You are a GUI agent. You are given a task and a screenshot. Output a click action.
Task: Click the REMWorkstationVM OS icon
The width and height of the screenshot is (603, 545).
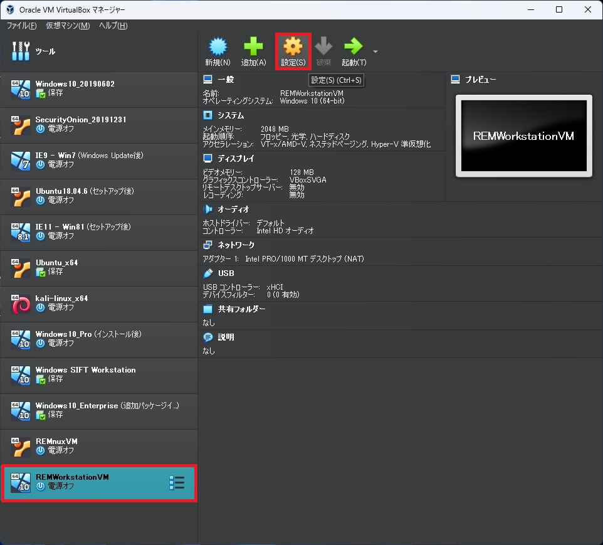click(x=21, y=483)
